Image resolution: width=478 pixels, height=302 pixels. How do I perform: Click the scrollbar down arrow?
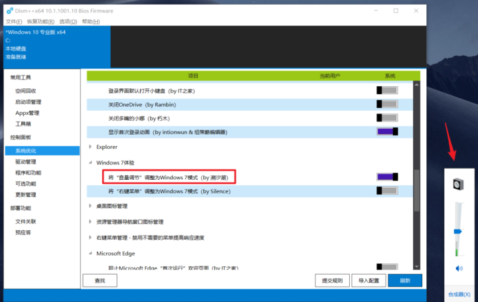click(416, 266)
